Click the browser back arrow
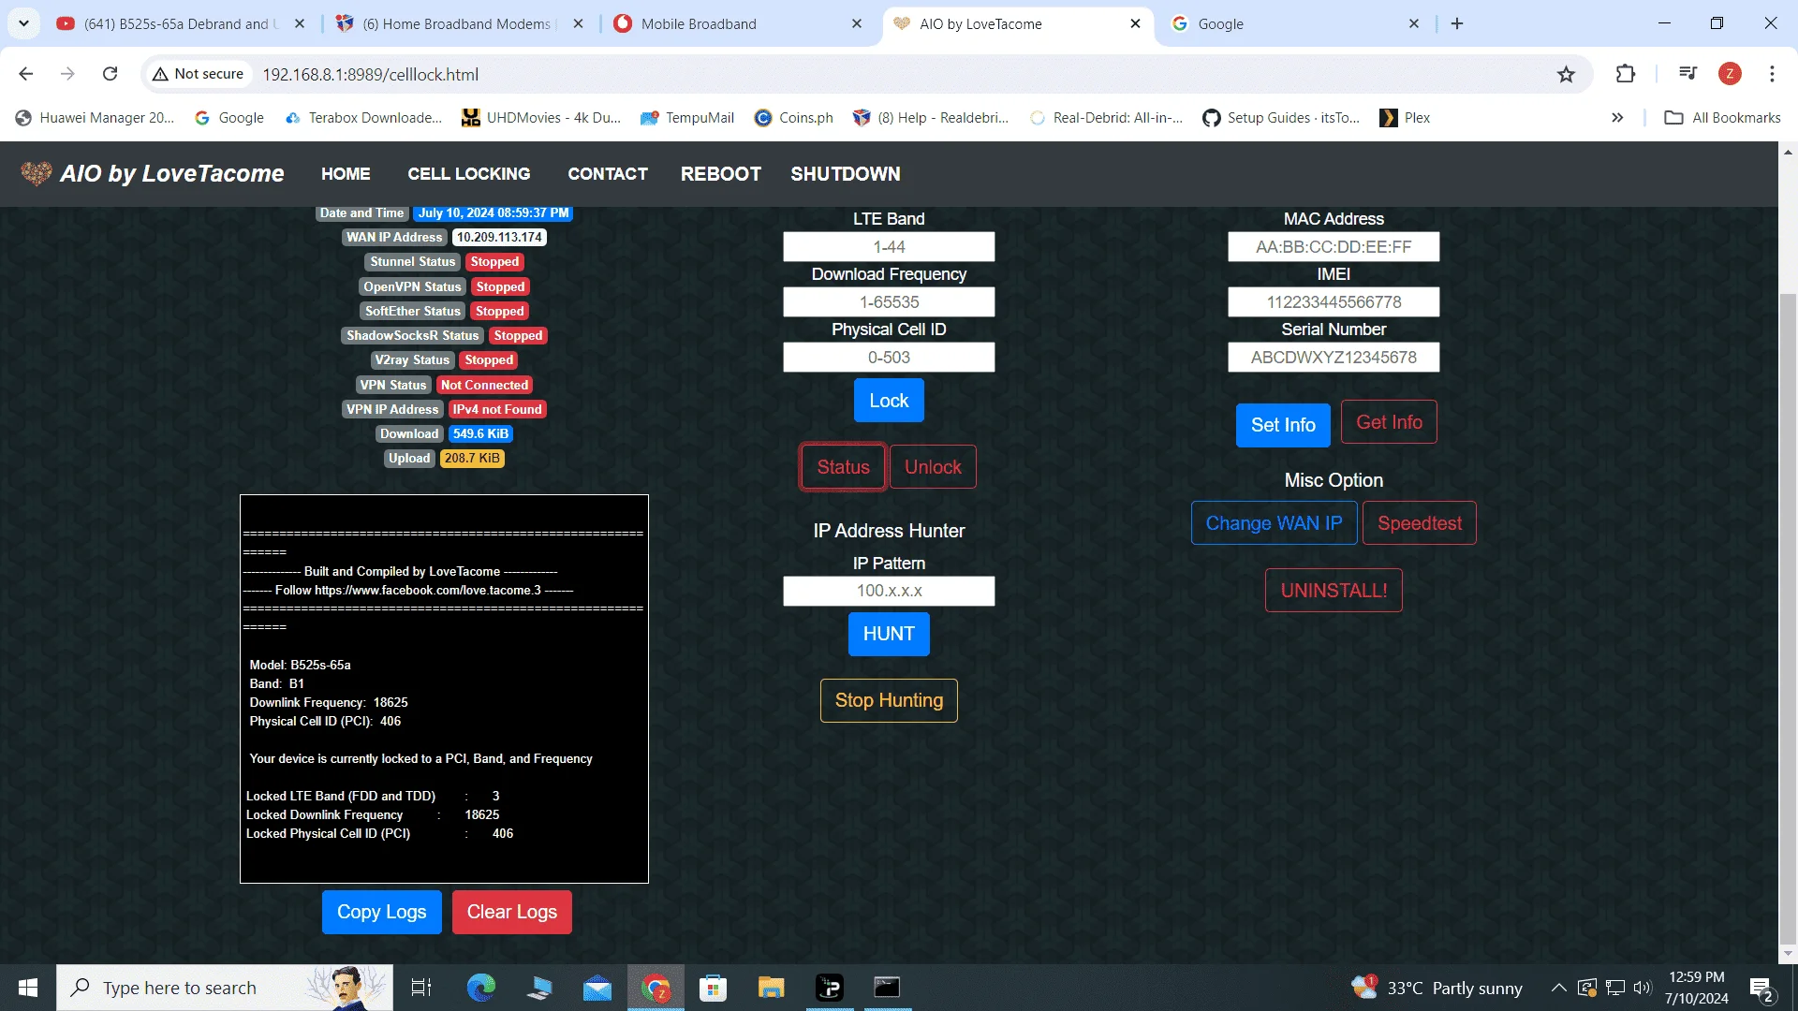Viewport: 1798px width, 1011px height. (26, 74)
